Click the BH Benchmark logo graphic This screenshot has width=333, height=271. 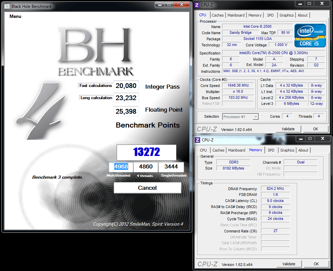[95, 52]
